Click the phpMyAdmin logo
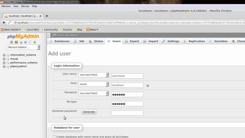Screen dimensions: 245x138 click(x=23, y=36)
